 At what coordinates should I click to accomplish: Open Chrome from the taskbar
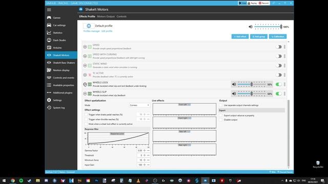[x=13, y=180]
